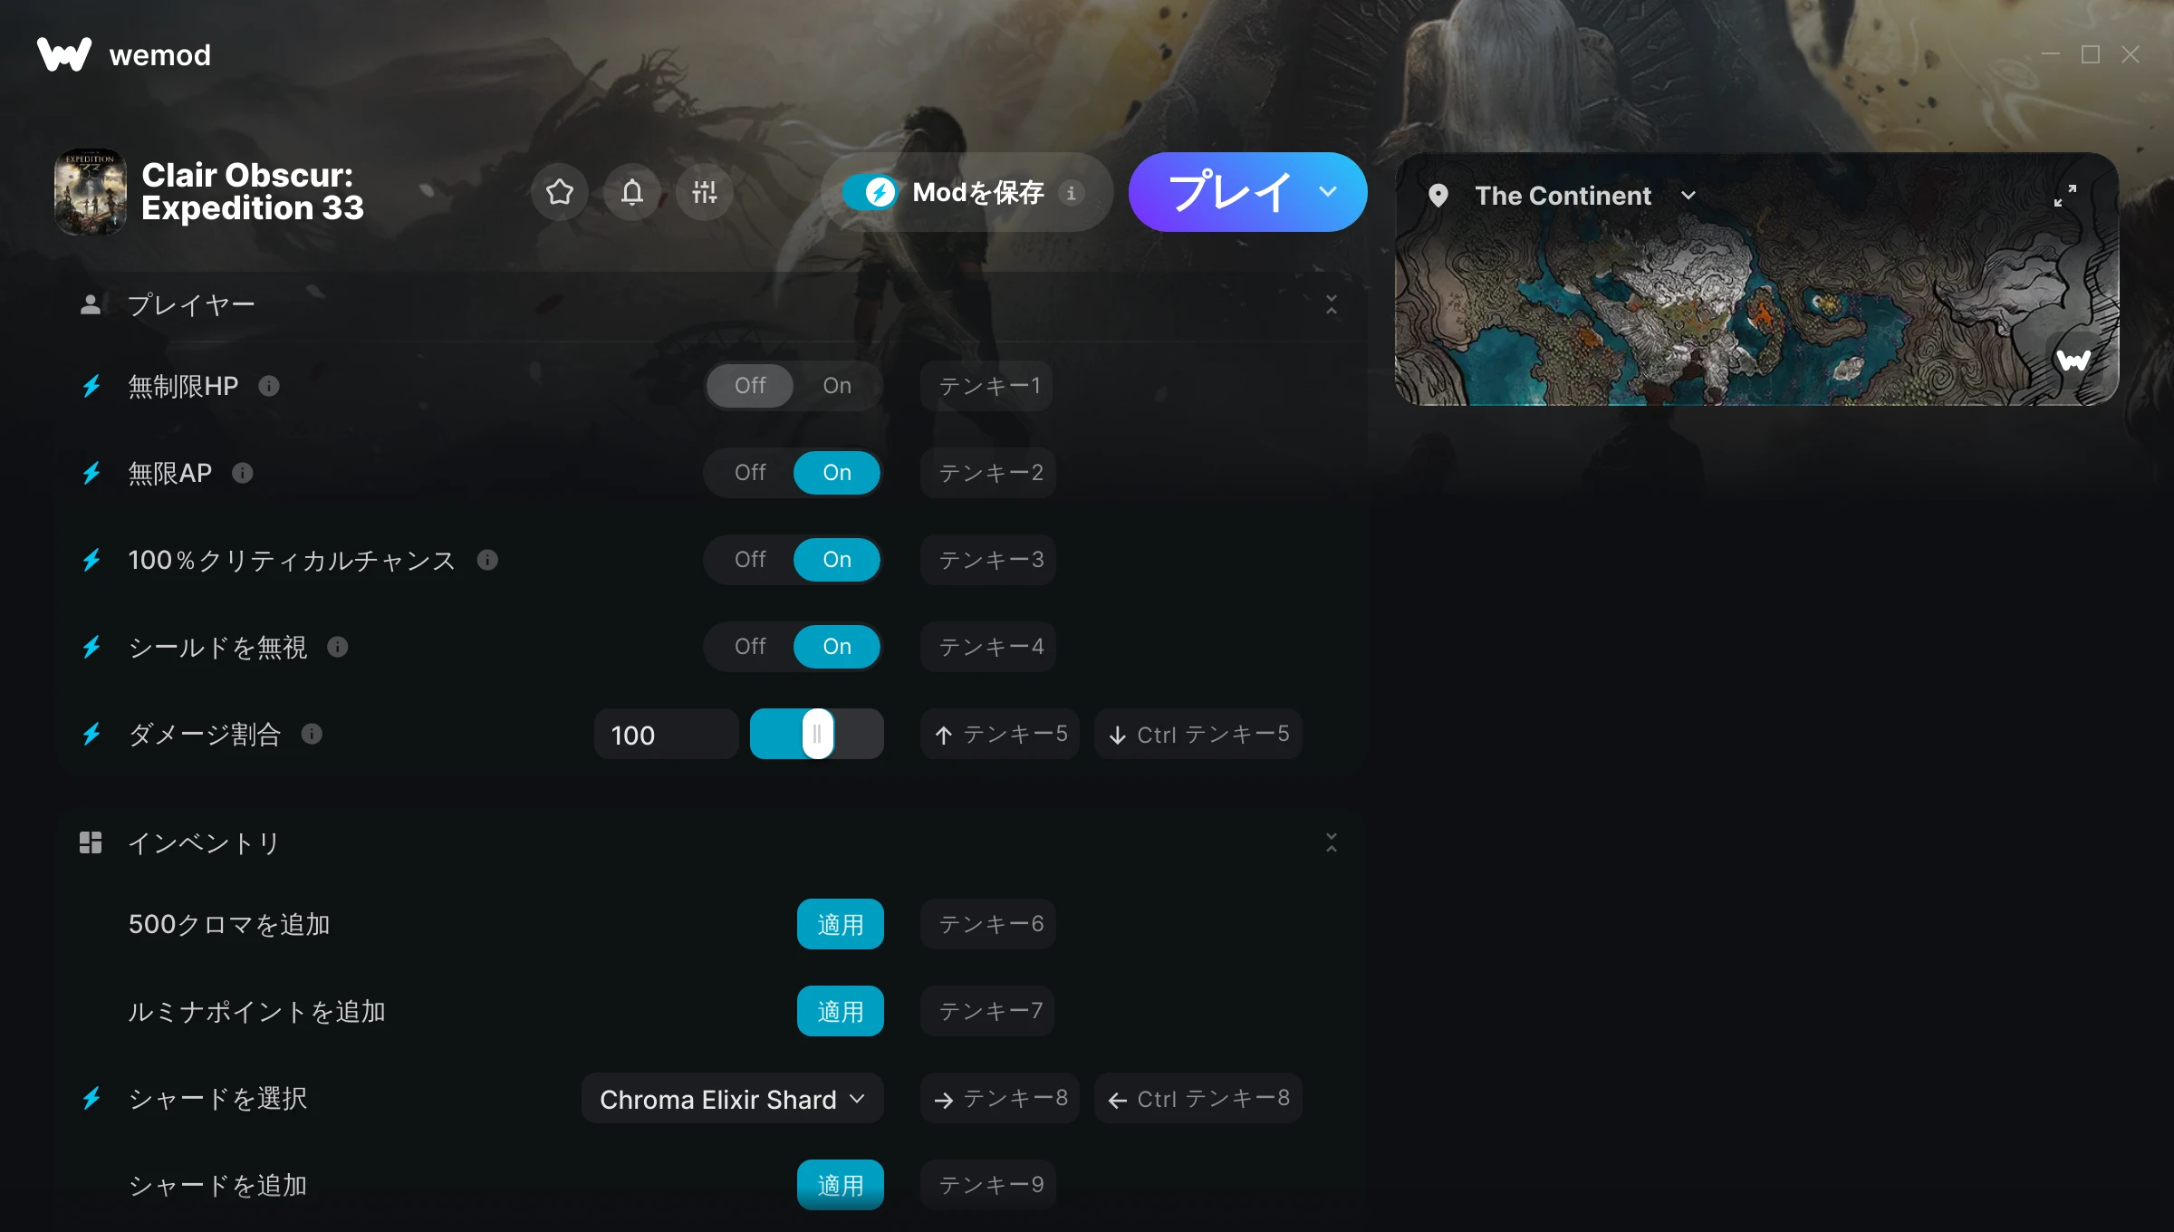
Task: Apply 500クロマを追加 cheat
Action: [x=841, y=924]
